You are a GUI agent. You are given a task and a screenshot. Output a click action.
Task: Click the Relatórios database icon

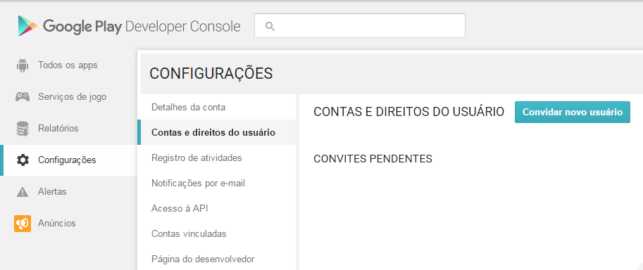pos(22,128)
